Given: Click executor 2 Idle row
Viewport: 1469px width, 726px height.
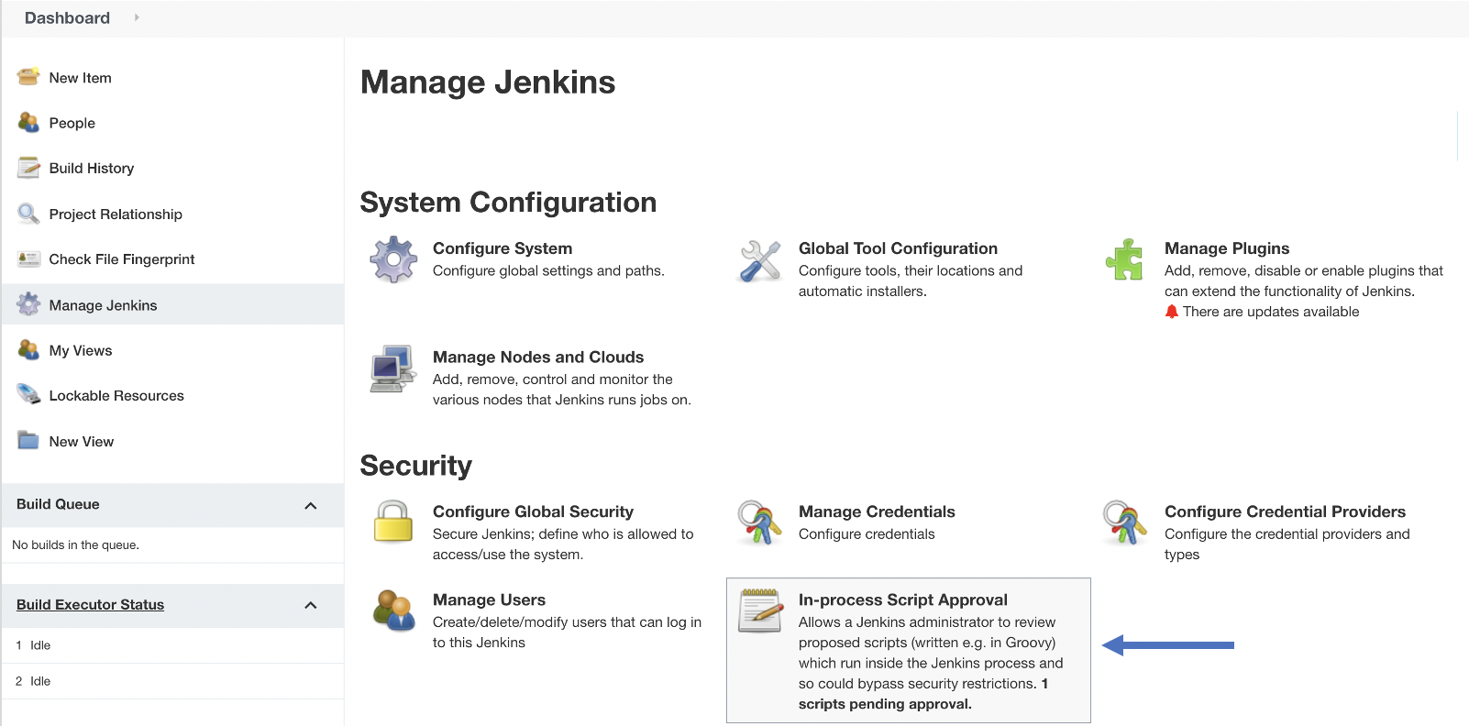Looking at the screenshot, I should coord(172,681).
